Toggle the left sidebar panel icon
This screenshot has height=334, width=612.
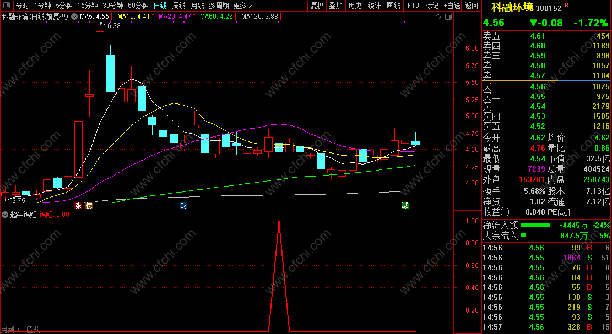point(6,6)
